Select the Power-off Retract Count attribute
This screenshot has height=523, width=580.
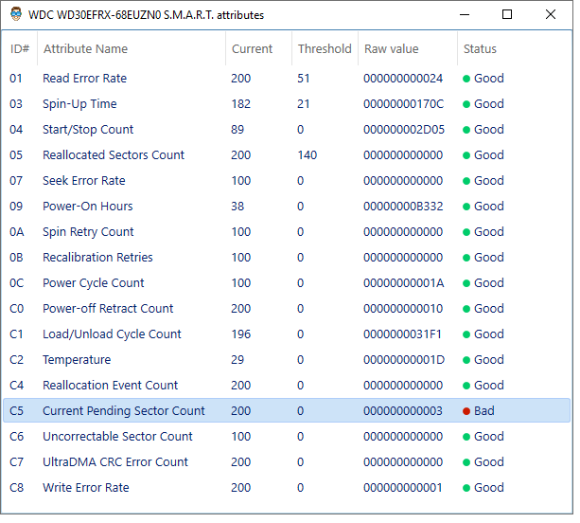click(287, 308)
